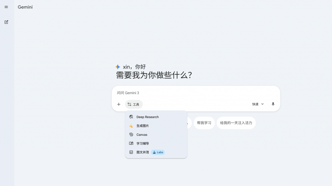
Task: Click the plus icon to add files
Action: (119, 104)
